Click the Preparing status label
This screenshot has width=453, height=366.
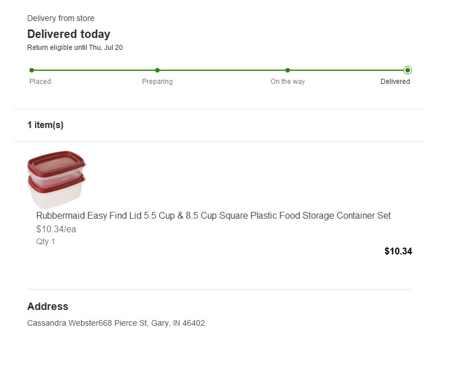[157, 82]
